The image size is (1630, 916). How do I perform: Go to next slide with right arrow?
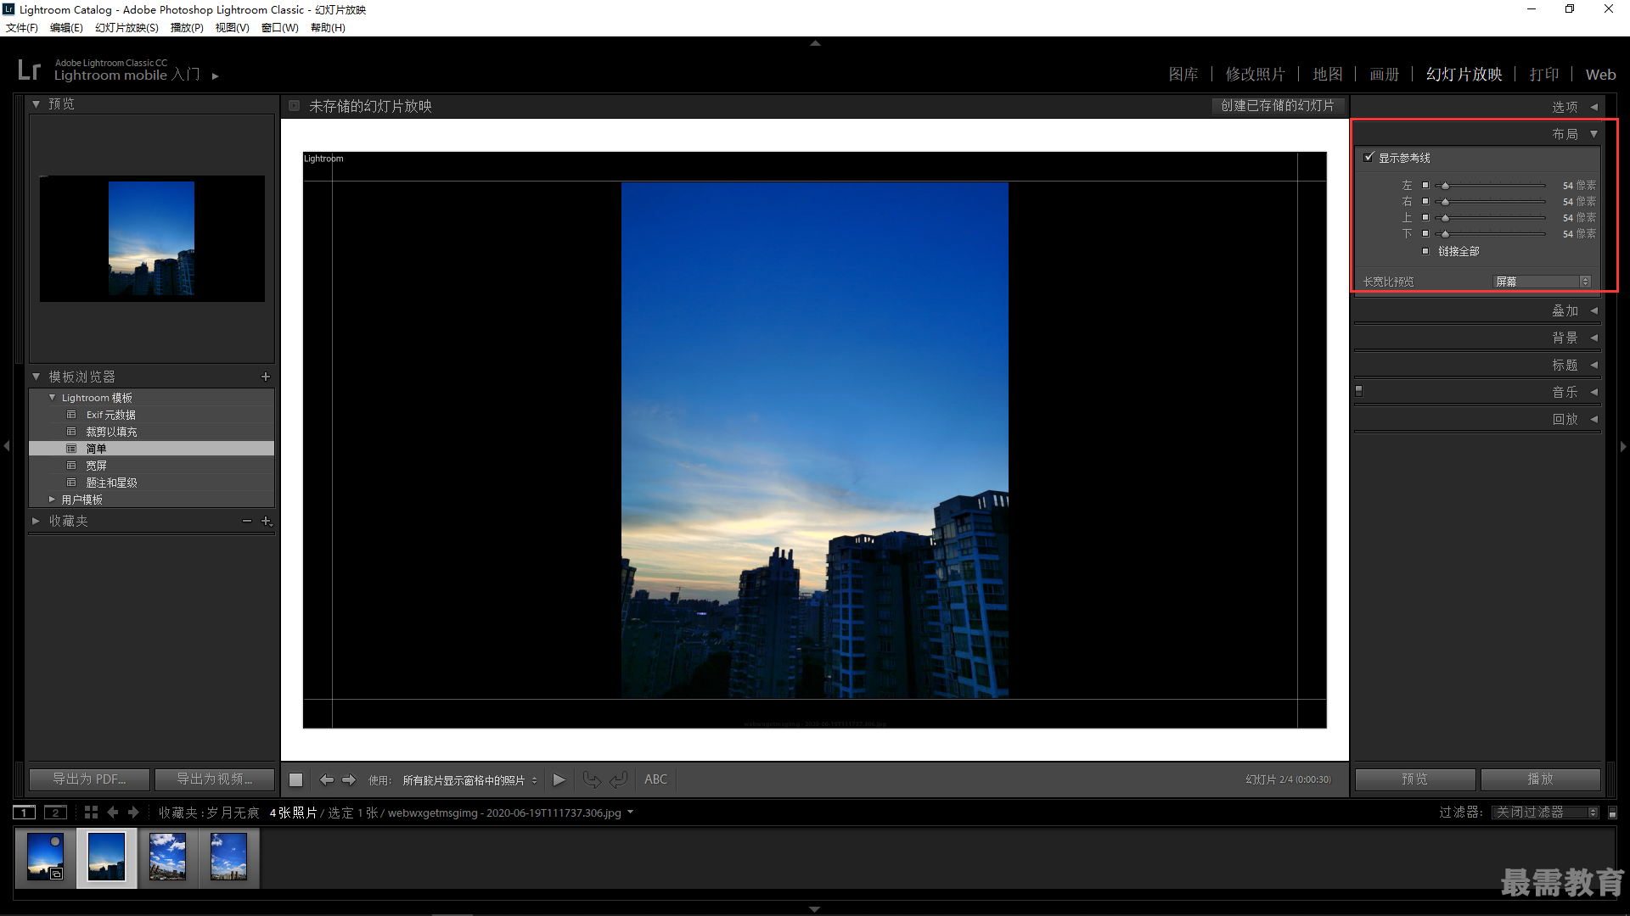click(349, 779)
